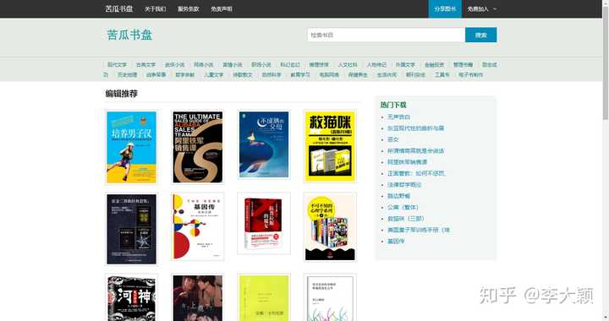Screen dimensions: 609x321
Task: Expand the 免费加入 dropdown in top bar
Action: pyautogui.click(x=481, y=9)
